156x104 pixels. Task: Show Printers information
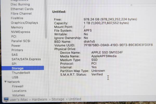click(x=17, y=50)
